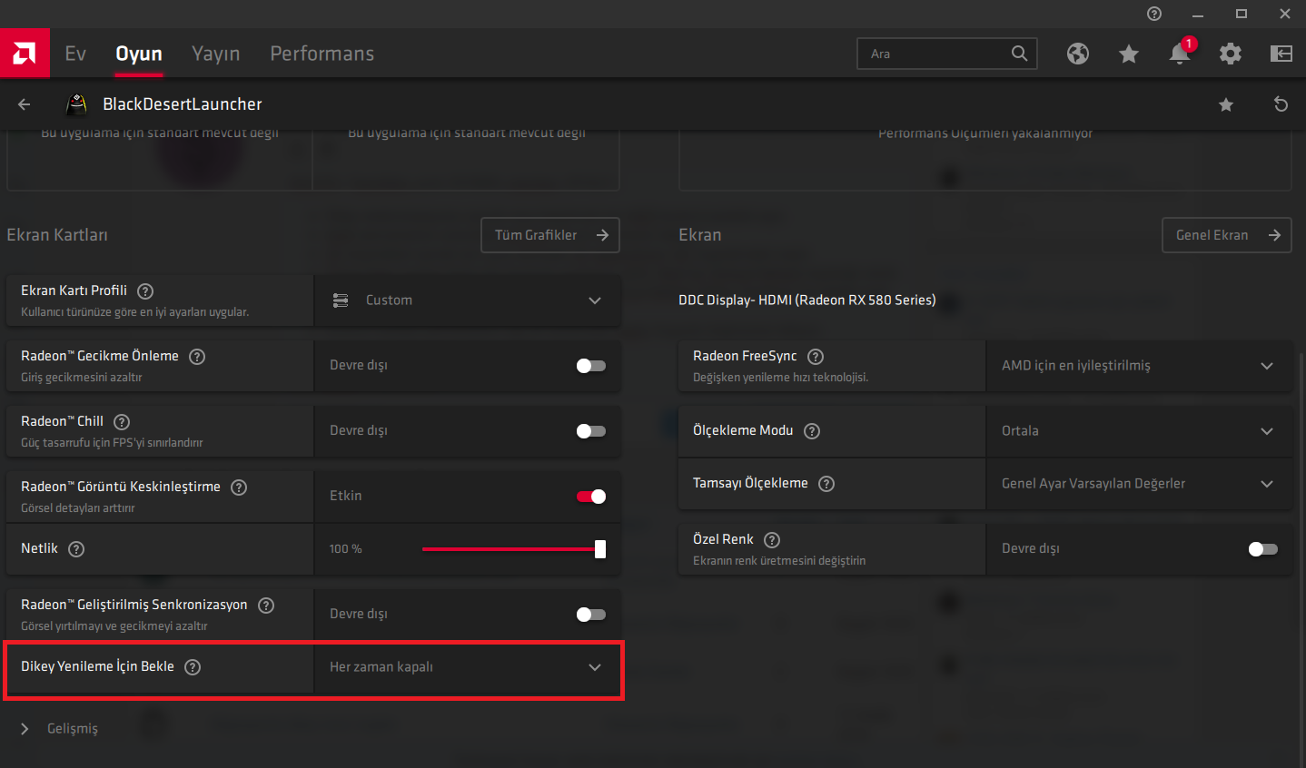This screenshot has width=1306, height=768.
Task: Reset BlackDesertLauncher profile with reset icon
Action: click(1281, 104)
